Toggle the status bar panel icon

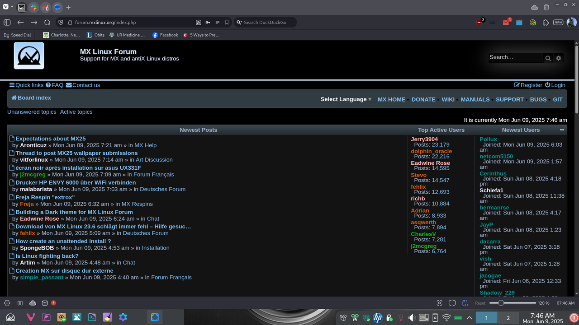point(20,303)
